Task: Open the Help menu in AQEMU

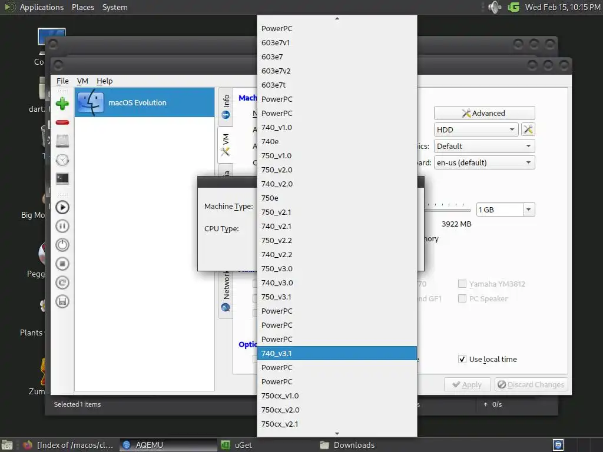Action: 104,81
